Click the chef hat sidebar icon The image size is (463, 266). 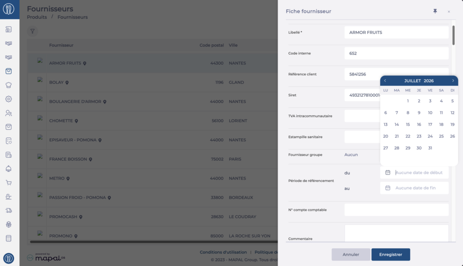coord(9,85)
